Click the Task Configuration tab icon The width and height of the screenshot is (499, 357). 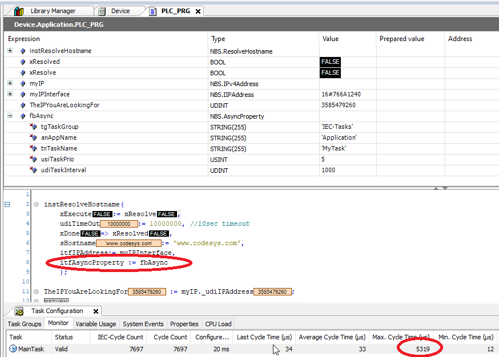coord(19,311)
